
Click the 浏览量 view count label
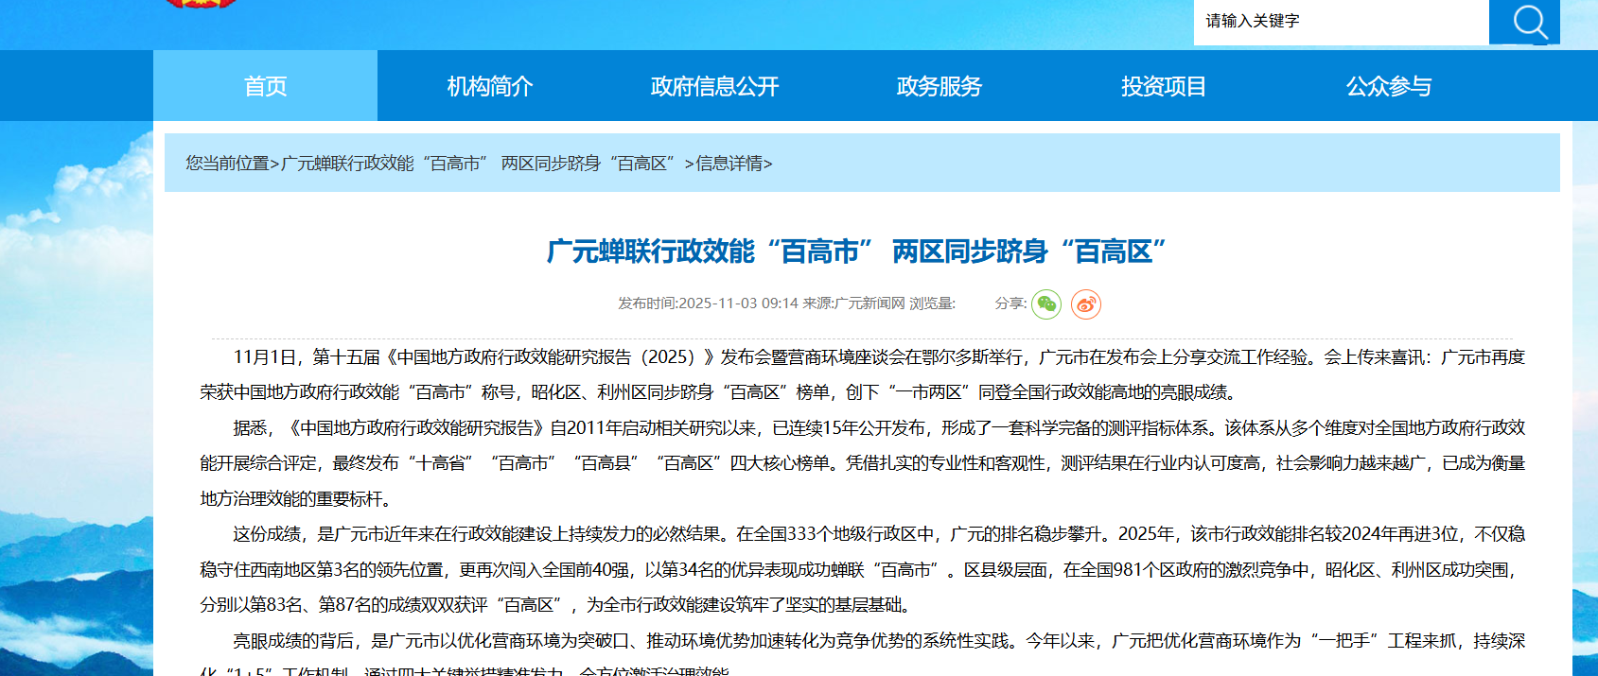[932, 303]
